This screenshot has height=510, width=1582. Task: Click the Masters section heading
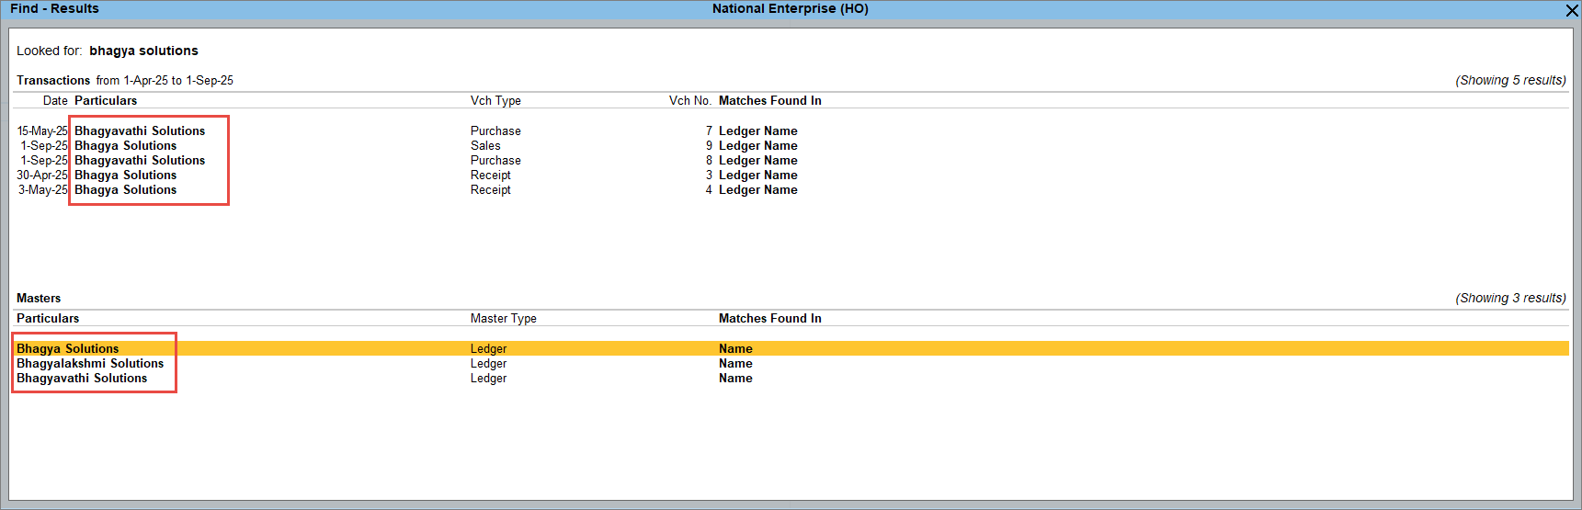(39, 299)
